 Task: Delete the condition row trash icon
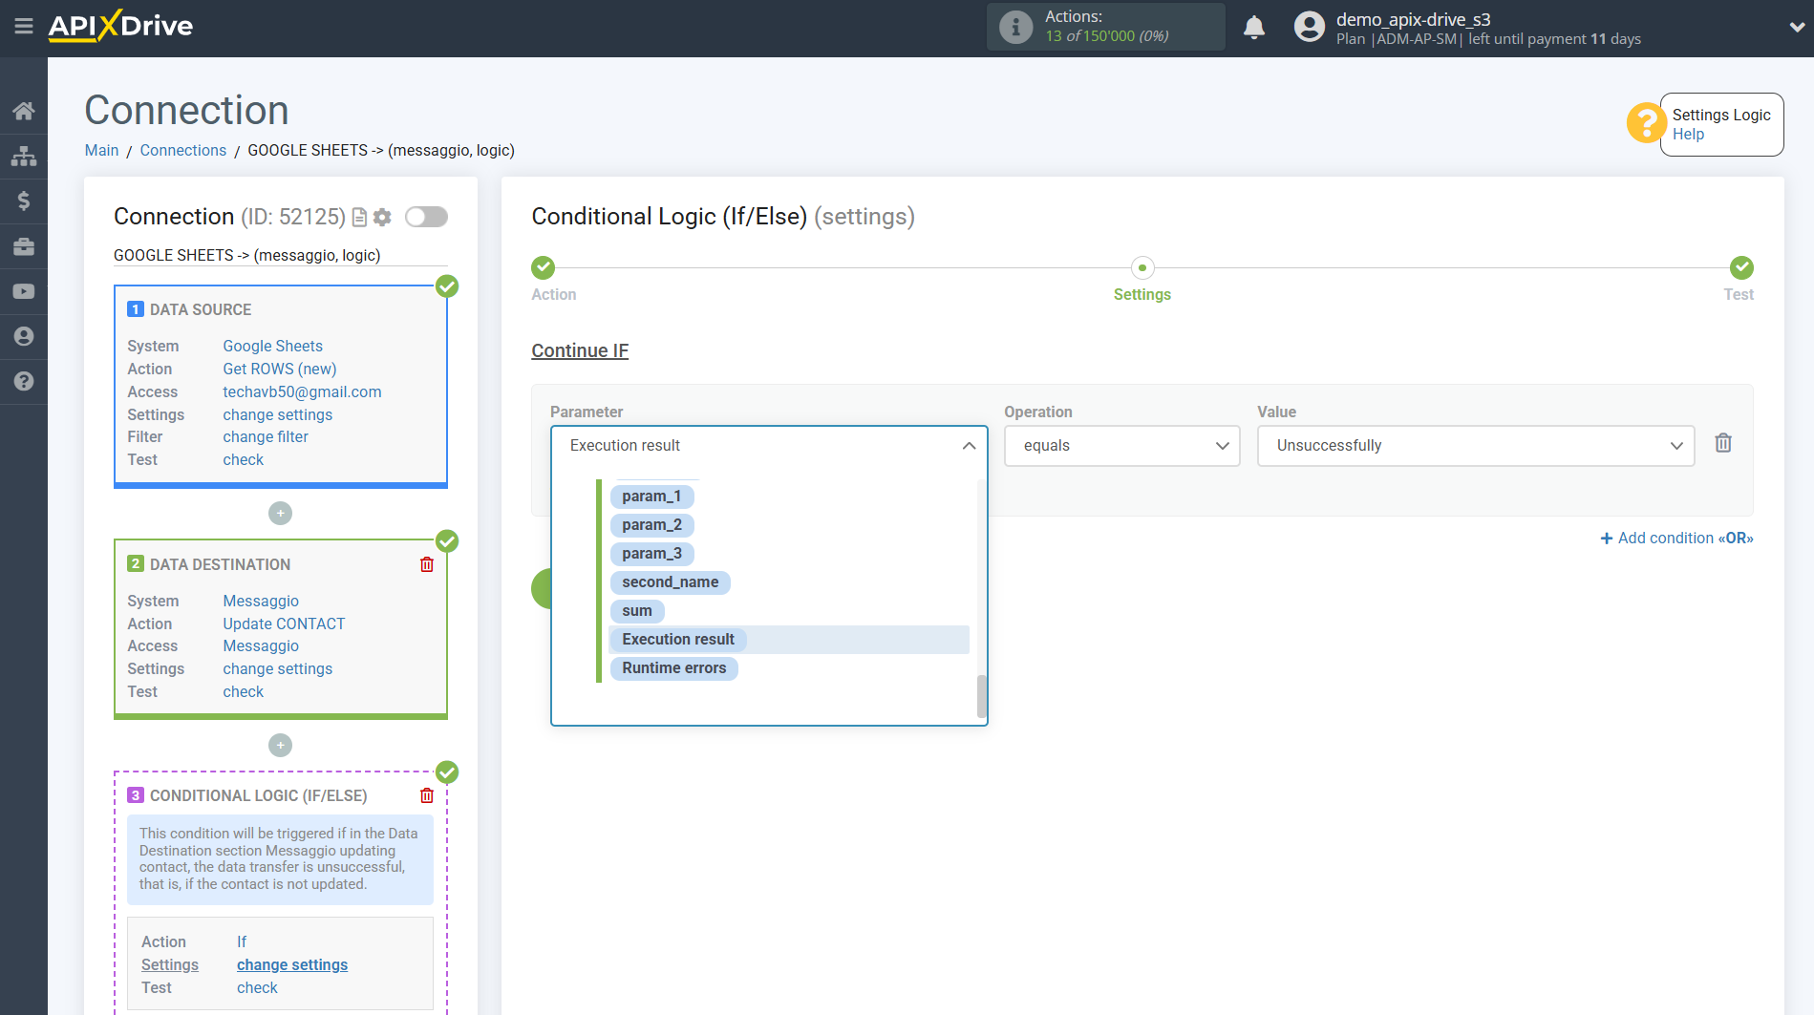[x=1723, y=443]
